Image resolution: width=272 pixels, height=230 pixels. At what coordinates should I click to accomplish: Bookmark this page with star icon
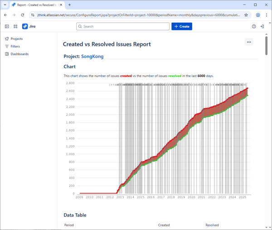[246, 15]
